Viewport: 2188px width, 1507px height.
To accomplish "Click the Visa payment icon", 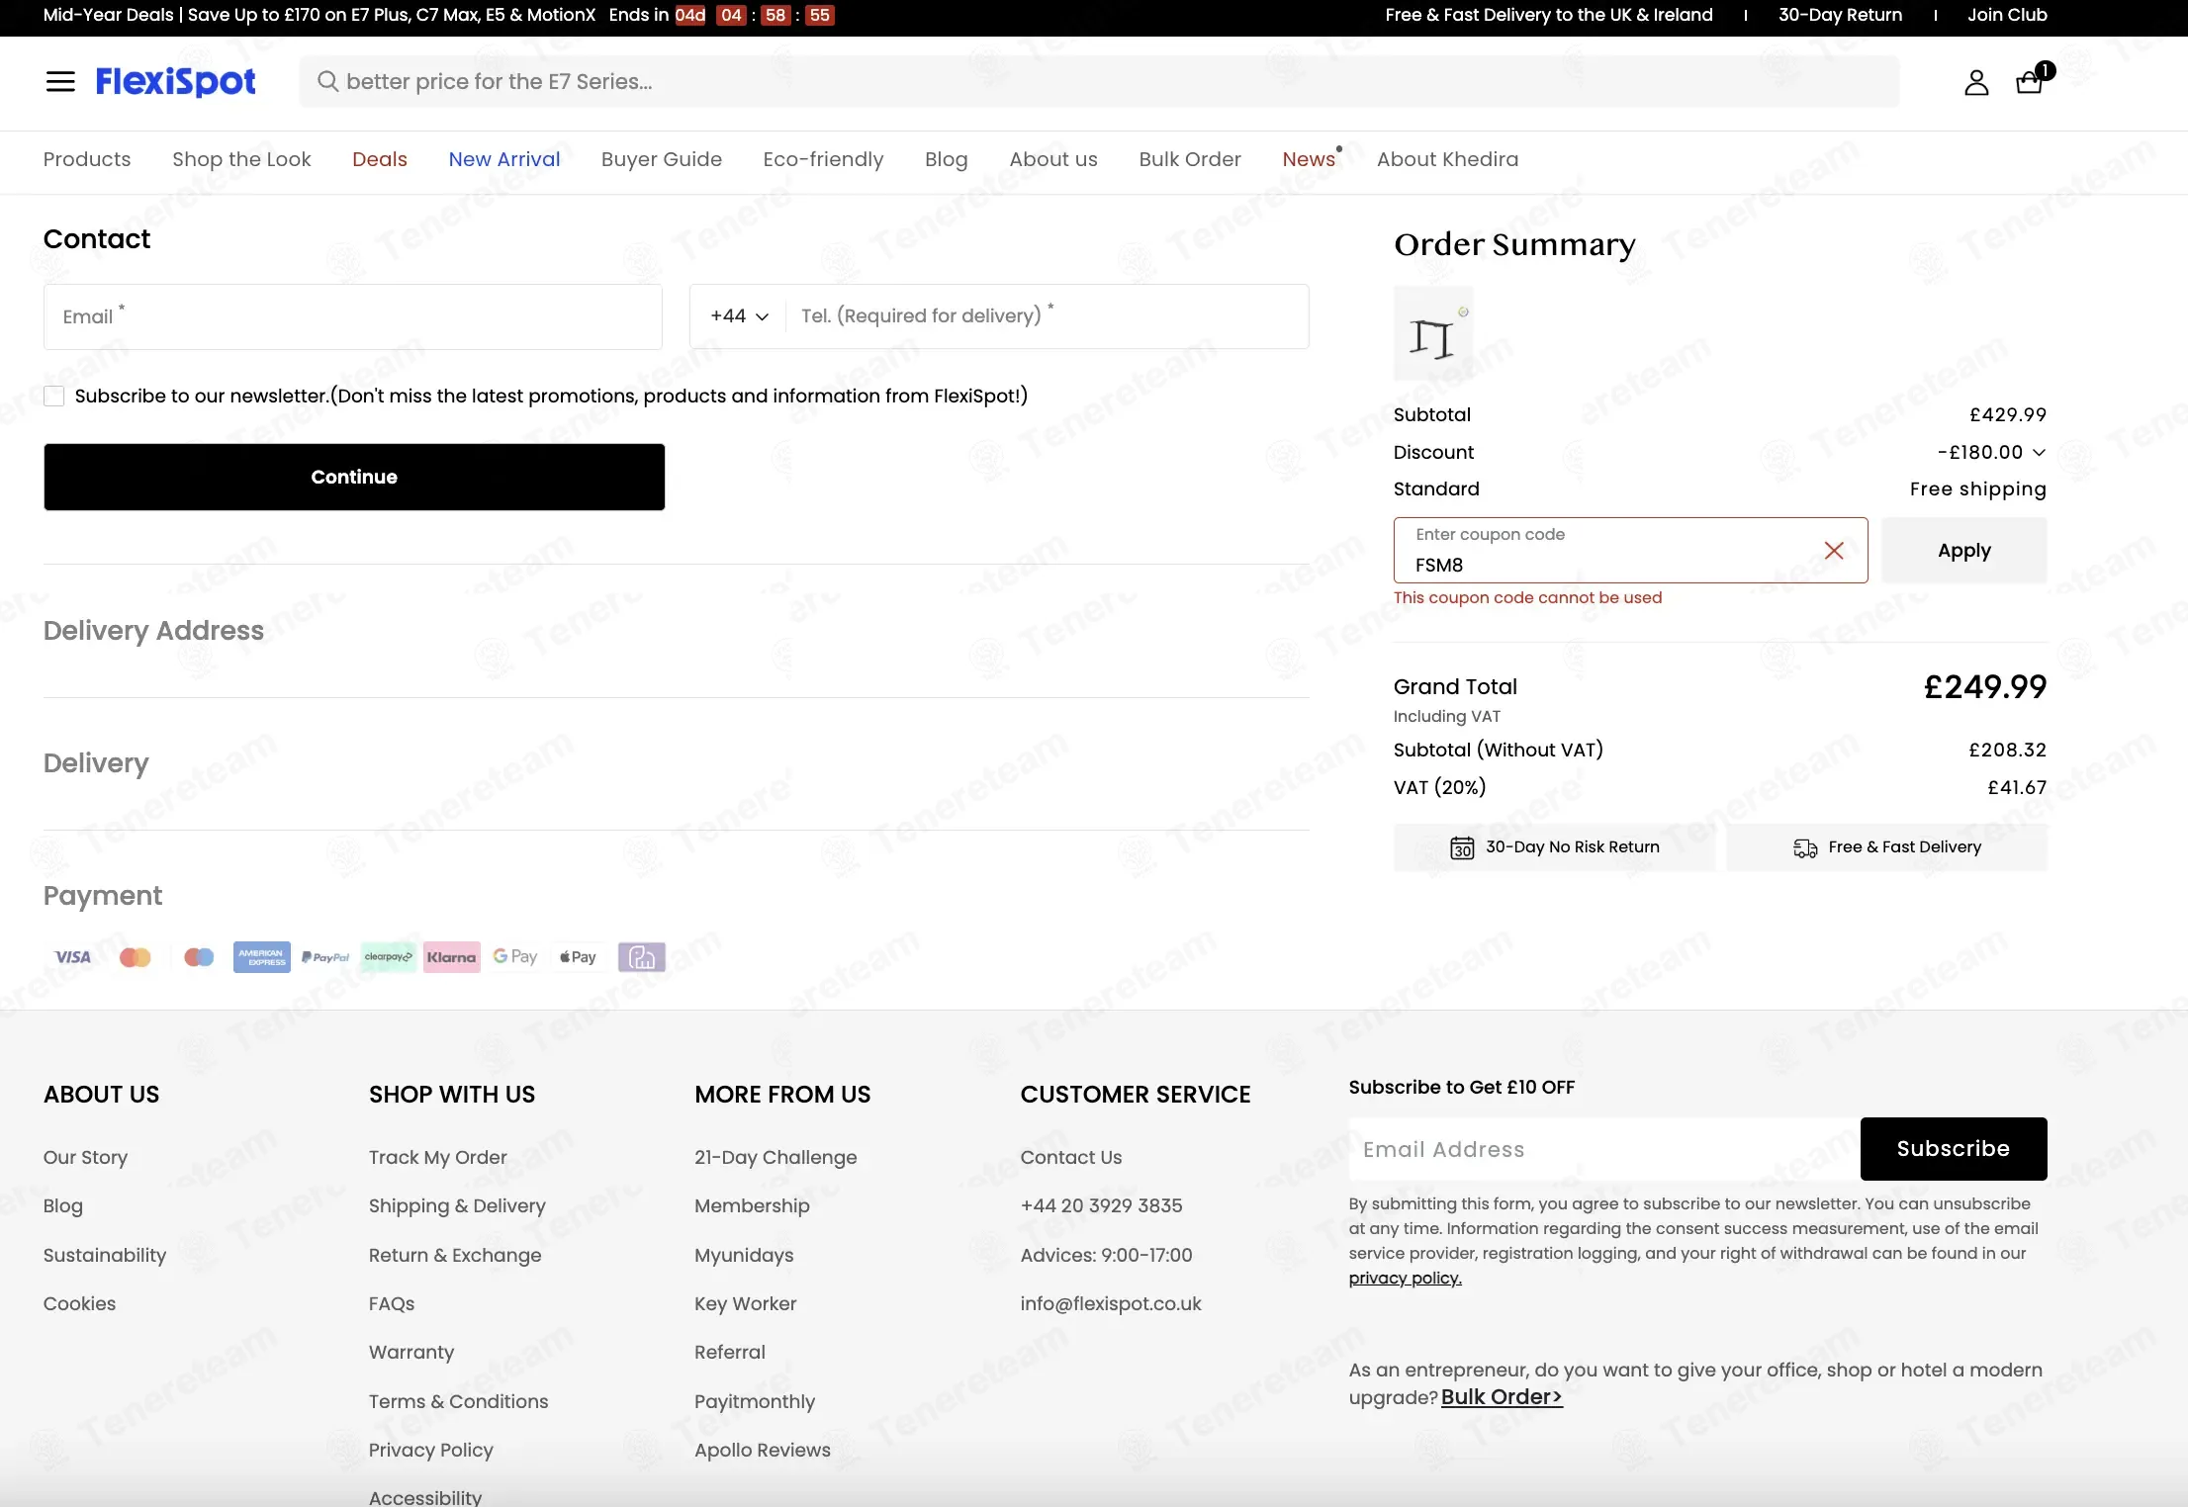I will click(x=72, y=957).
